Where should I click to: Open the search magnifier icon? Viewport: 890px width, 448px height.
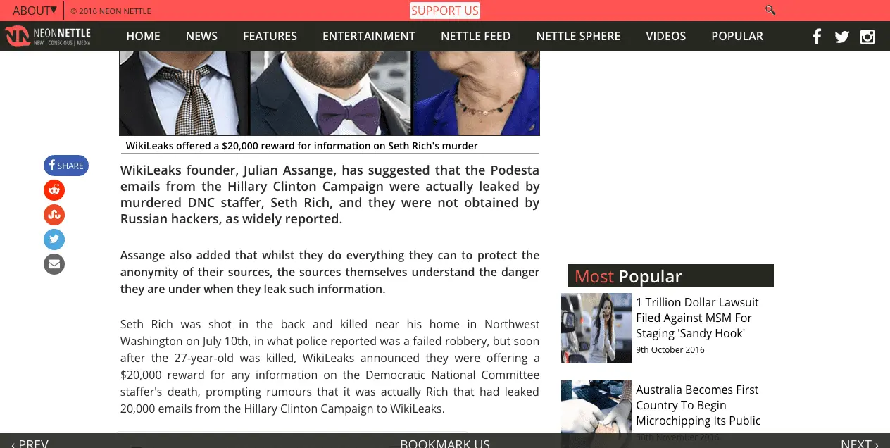pyautogui.click(x=770, y=10)
